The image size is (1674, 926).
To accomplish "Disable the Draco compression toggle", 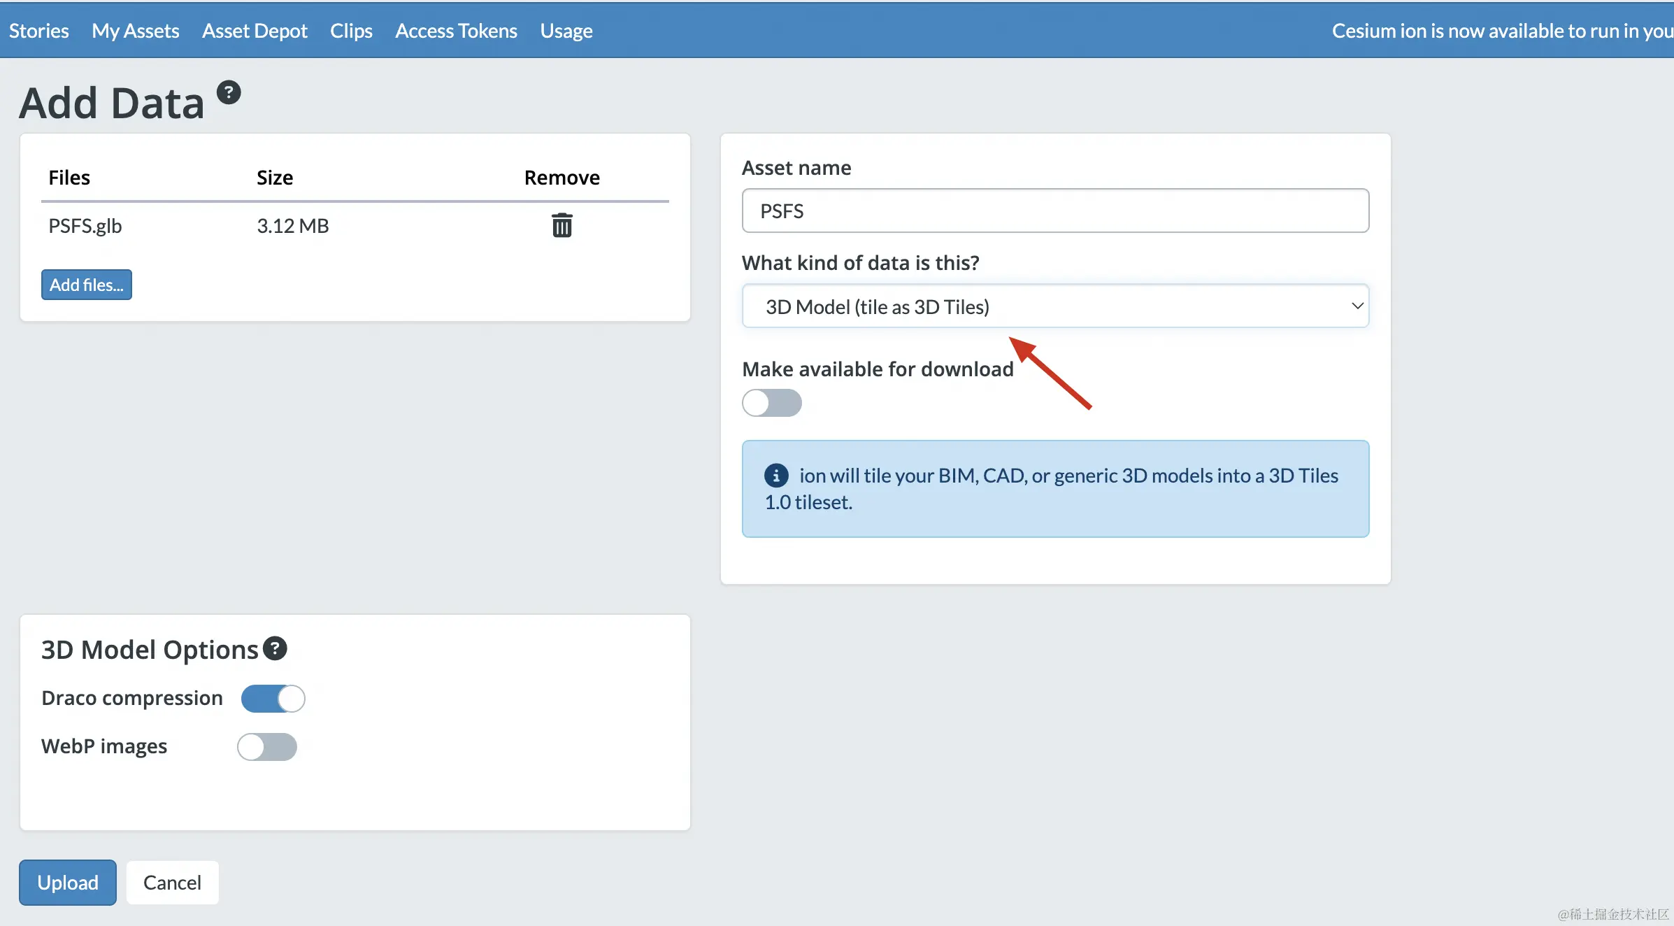I will pyautogui.click(x=273, y=698).
